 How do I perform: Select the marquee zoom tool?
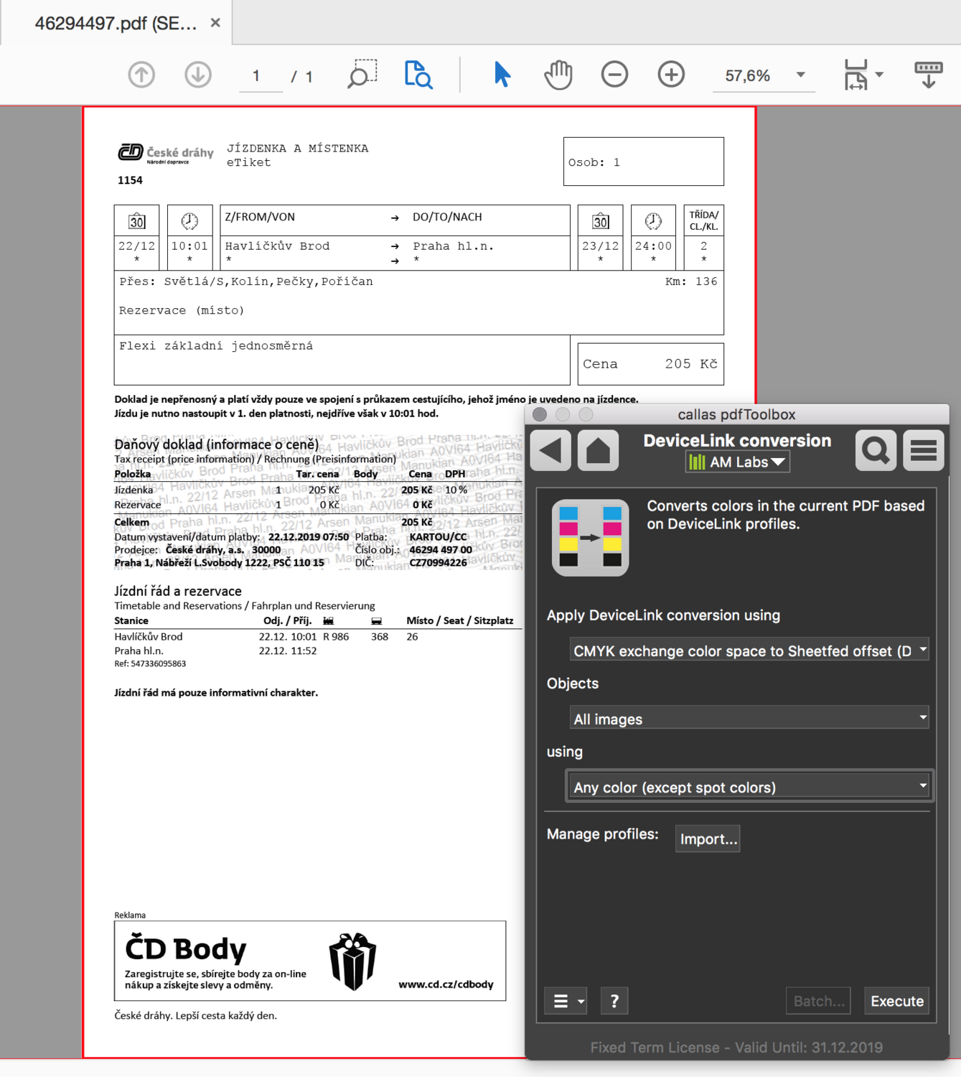[362, 74]
